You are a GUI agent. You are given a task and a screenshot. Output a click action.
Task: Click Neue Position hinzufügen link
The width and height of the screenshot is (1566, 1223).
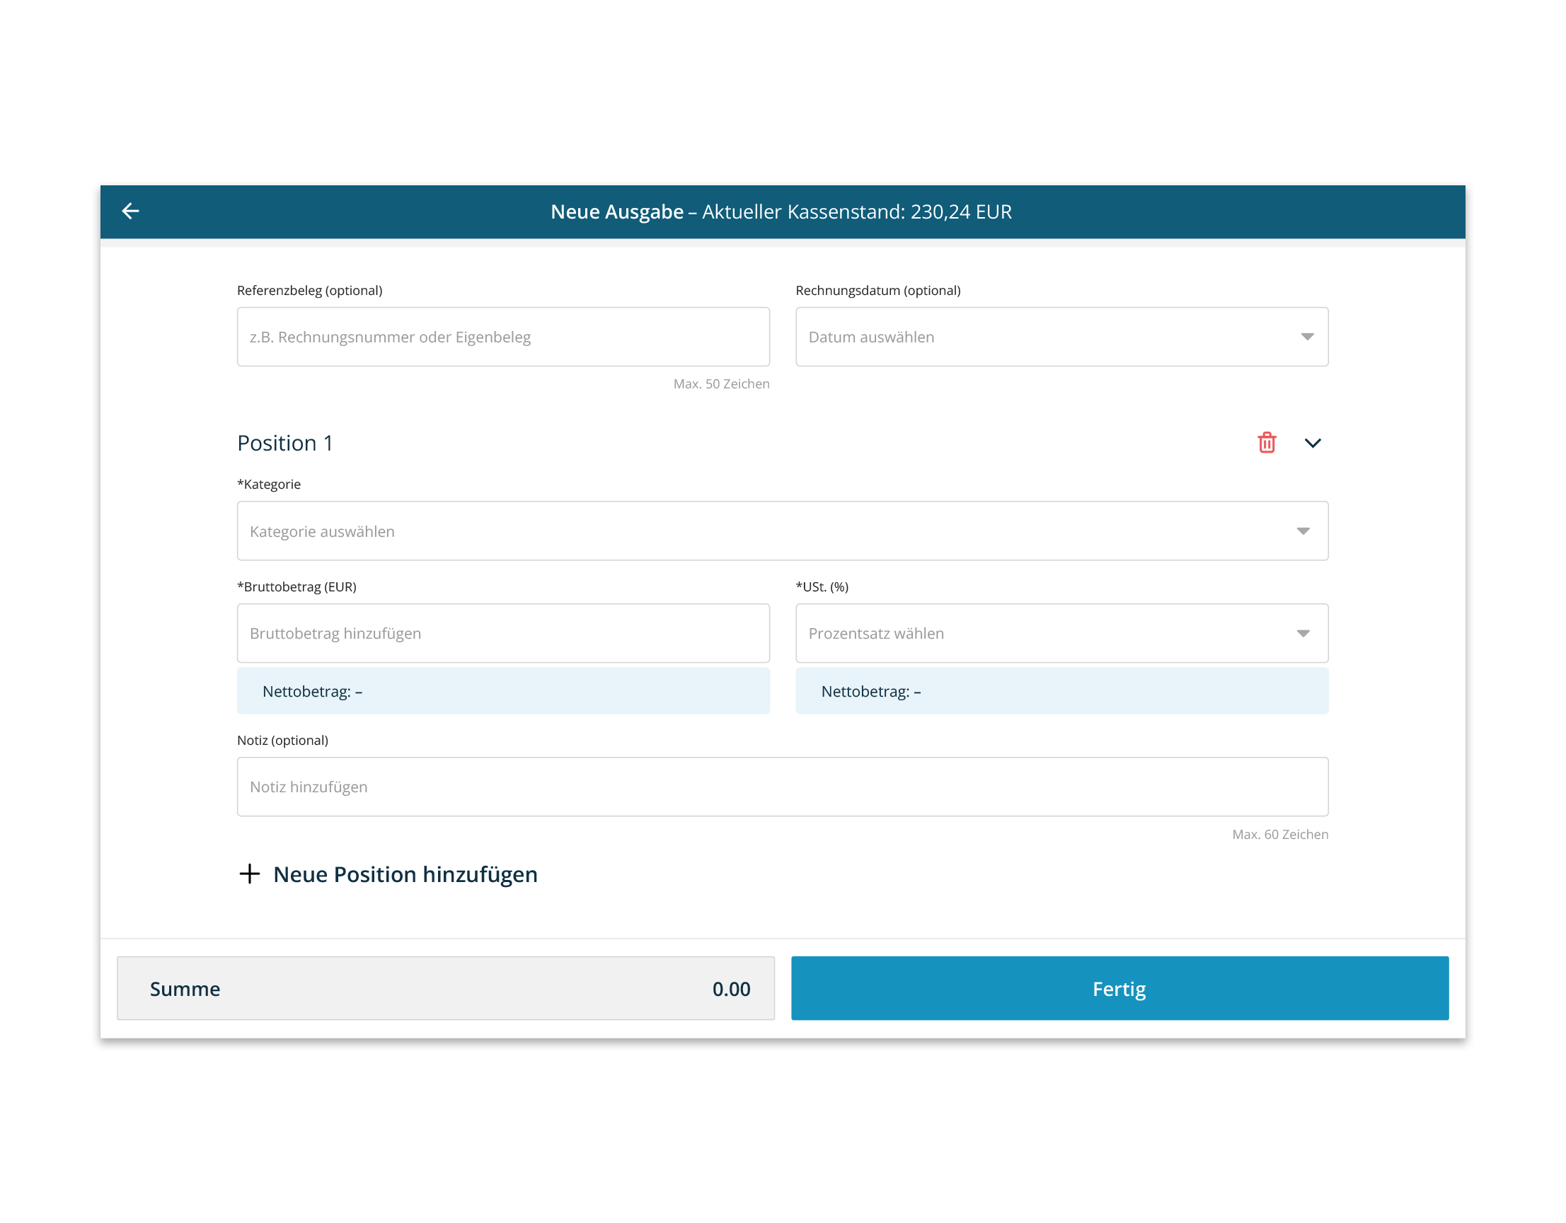pyautogui.click(x=405, y=874)
